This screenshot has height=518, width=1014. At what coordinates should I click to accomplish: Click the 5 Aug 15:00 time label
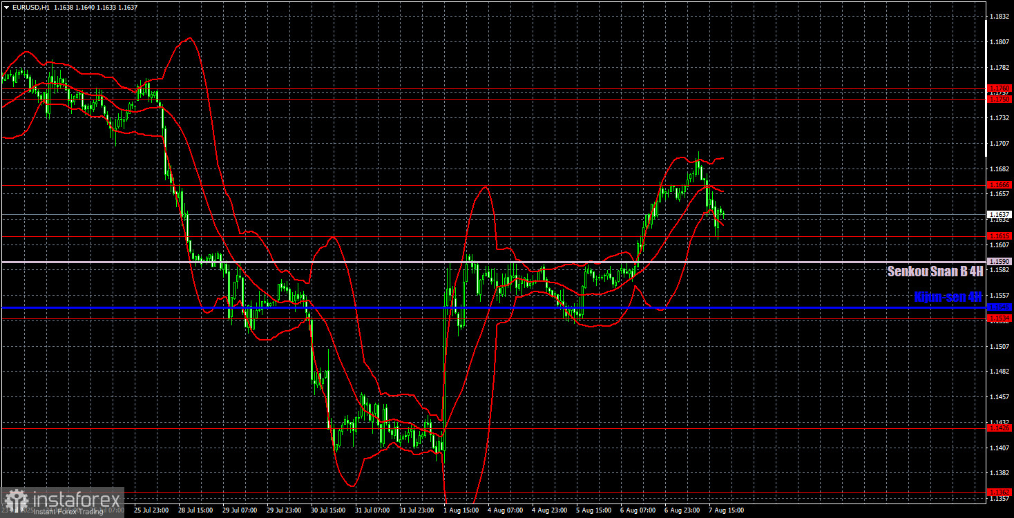(x=595, y=510)
